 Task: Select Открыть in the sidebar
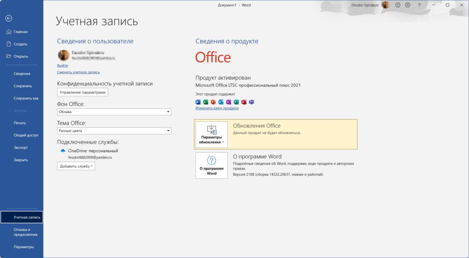pos(21,56)
